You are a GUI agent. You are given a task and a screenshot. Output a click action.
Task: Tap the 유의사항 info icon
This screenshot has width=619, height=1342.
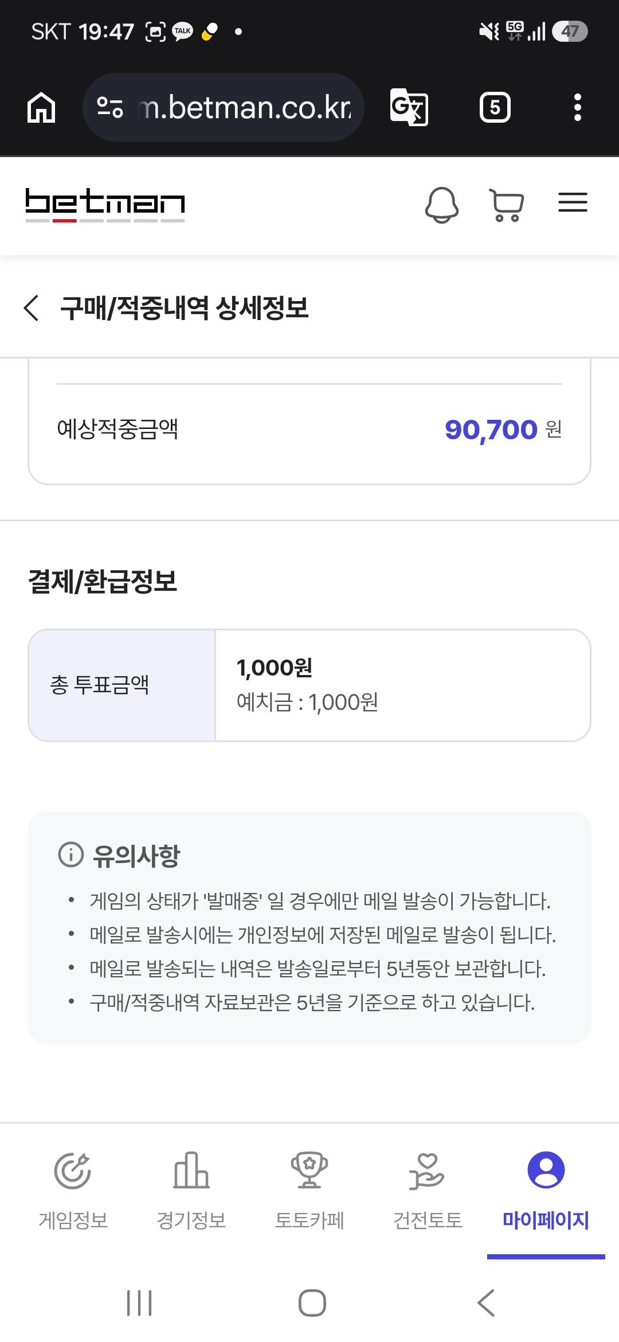tap(70, 855)
